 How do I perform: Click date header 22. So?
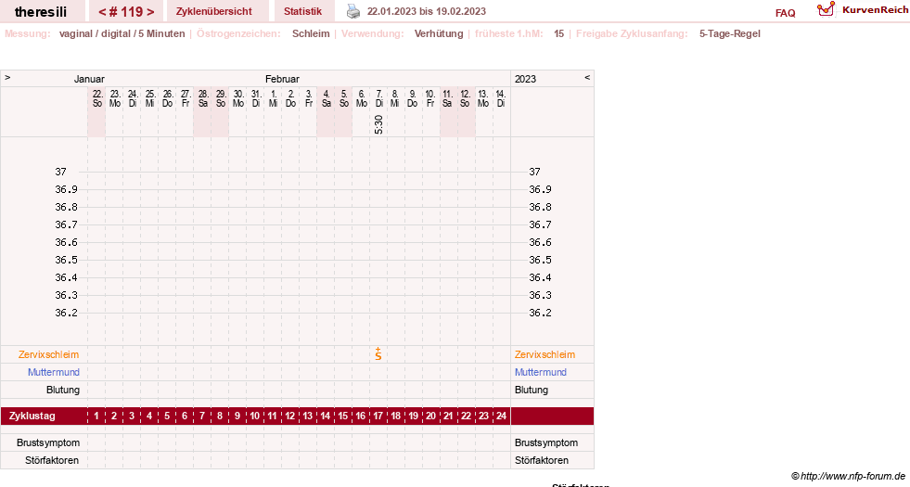click(96, 98)
